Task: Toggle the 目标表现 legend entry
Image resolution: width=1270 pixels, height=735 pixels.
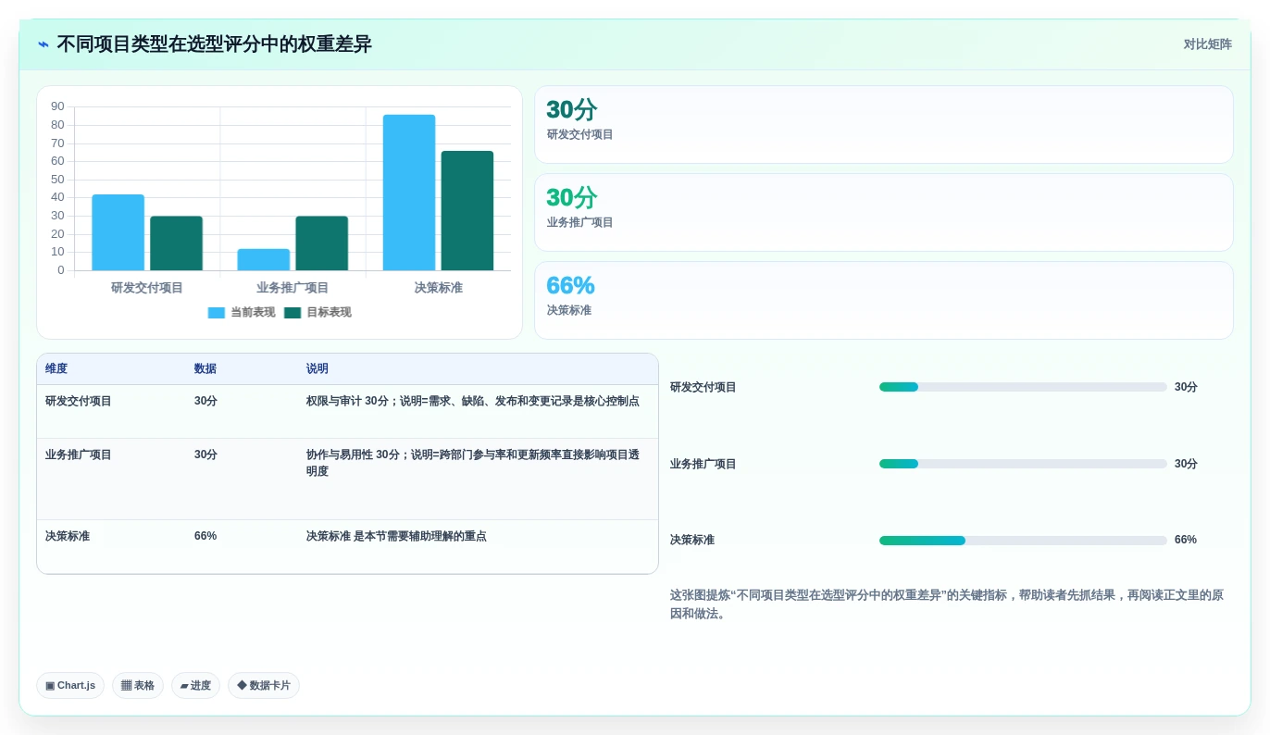Action: pos(317,313)
